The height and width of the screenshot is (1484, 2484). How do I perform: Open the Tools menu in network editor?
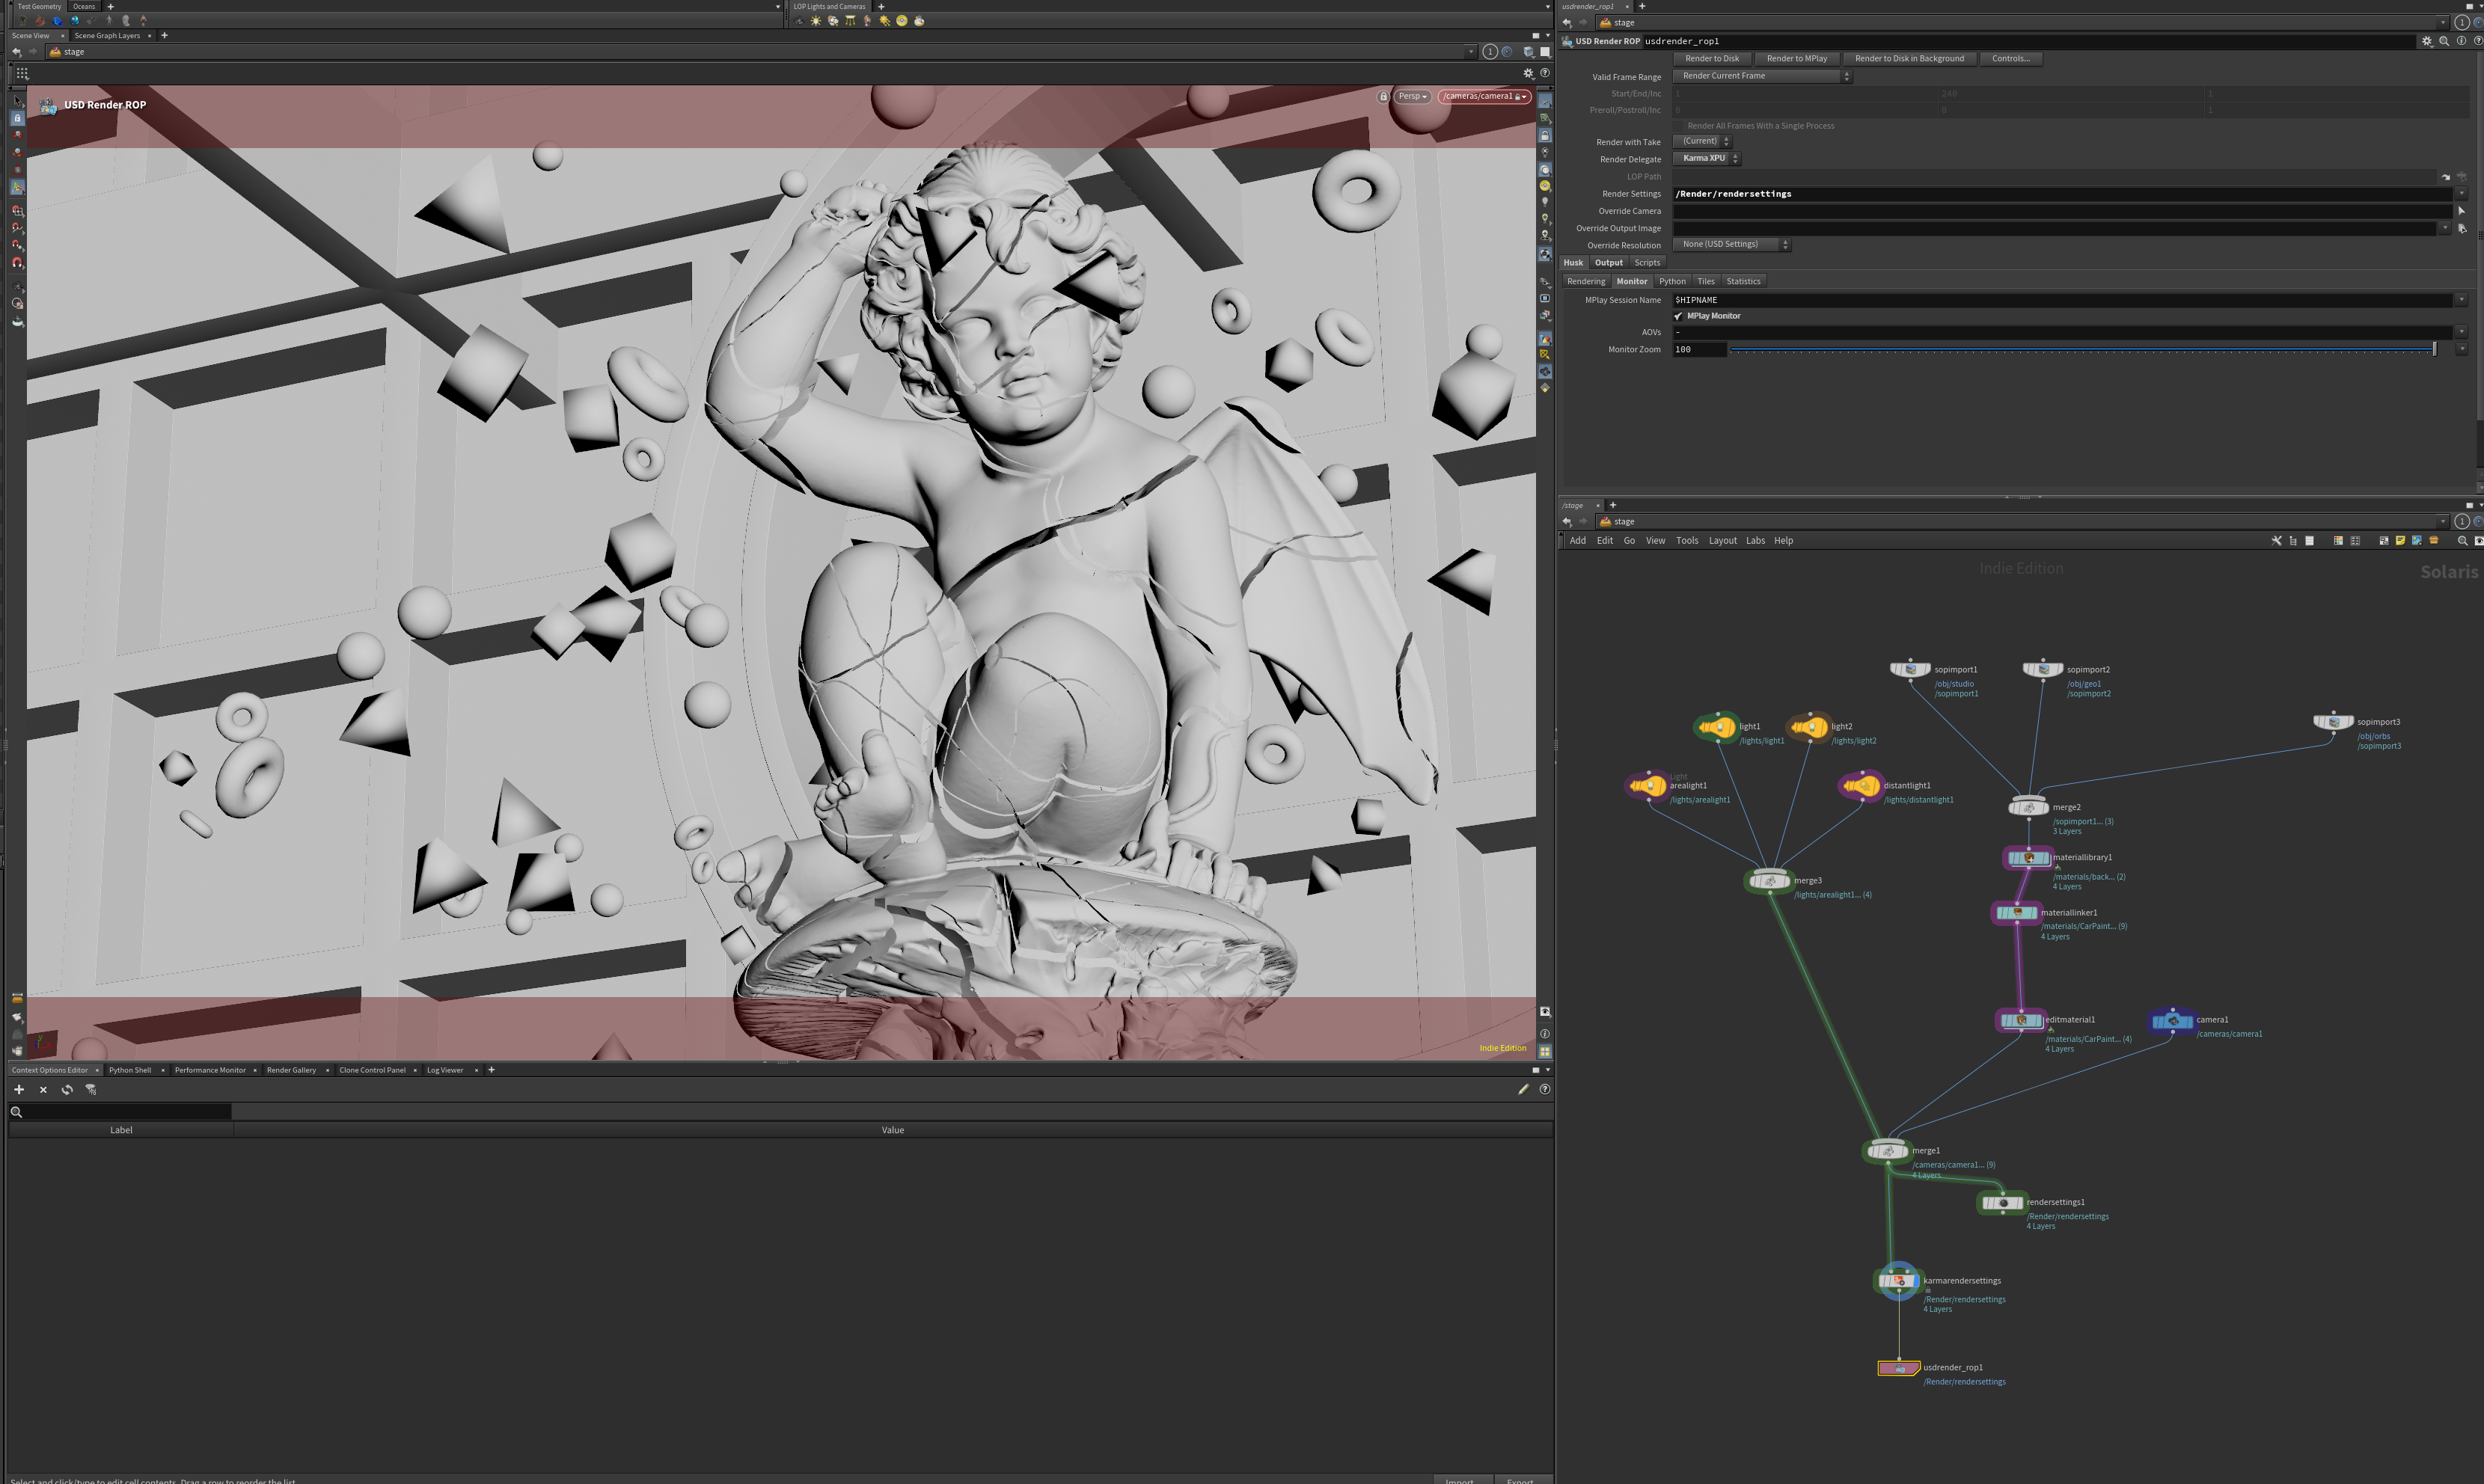1687,541
